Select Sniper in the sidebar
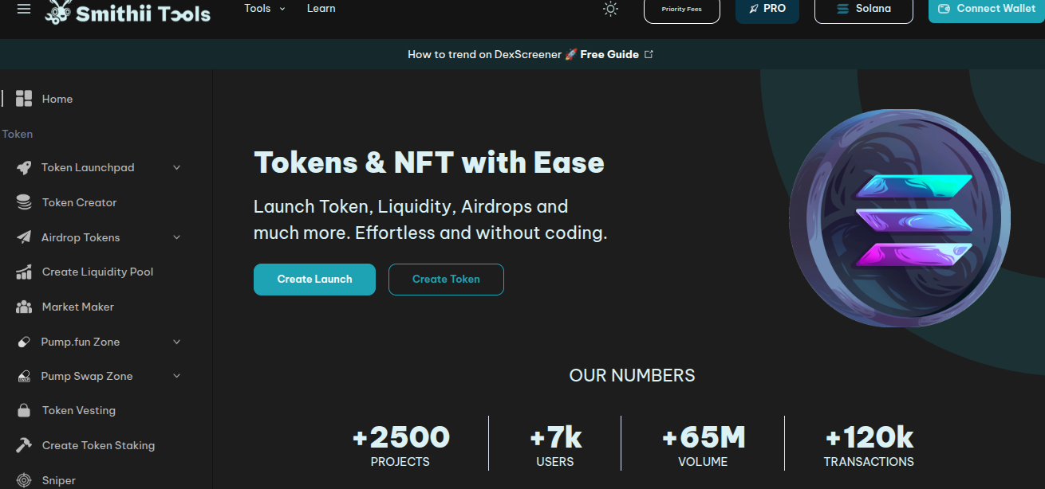The height and width of the screenshot is (489, 1045). [58, 480]
